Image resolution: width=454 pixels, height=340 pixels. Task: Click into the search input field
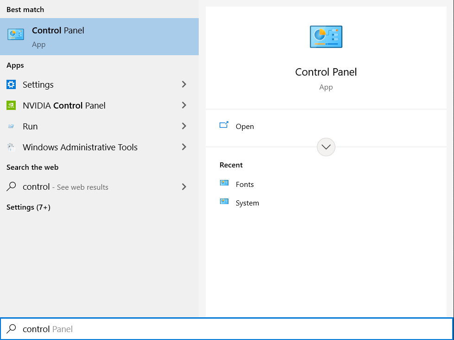coord(227,329)
